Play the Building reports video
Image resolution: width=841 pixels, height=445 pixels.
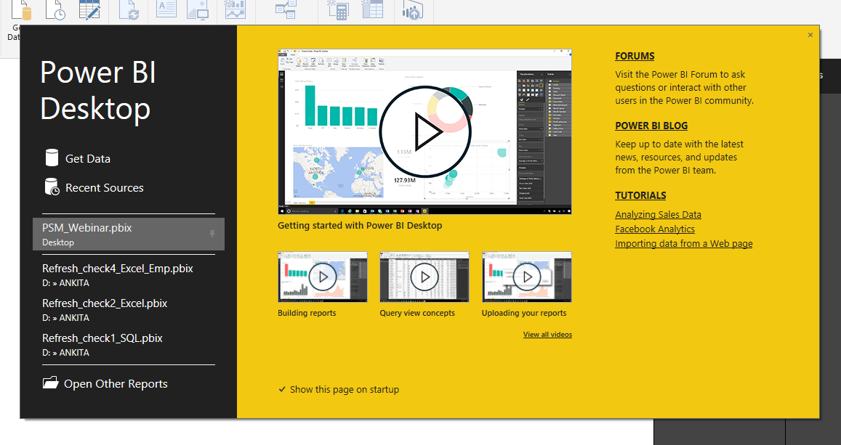322,277
